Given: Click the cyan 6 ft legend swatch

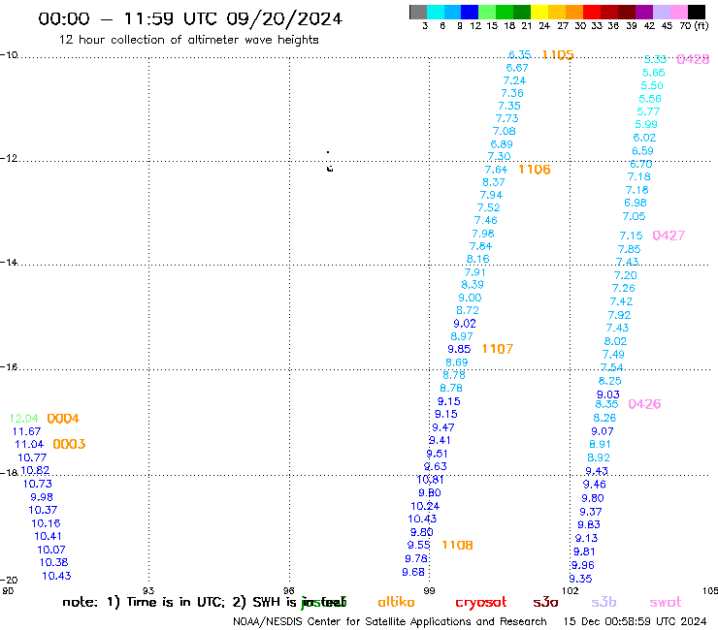Looking at the screenshot, I should 436,12.
